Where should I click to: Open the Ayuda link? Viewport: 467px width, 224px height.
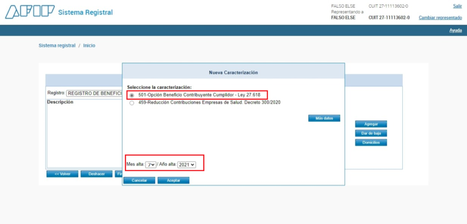click(456, 31)
